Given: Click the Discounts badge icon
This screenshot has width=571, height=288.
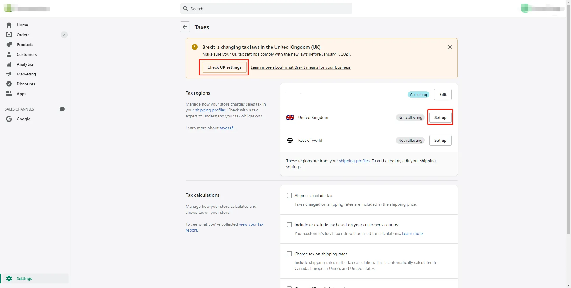Looking at the screenshot, I should click(9, 84).
